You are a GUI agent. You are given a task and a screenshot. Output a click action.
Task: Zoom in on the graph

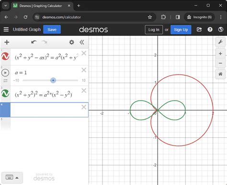pyautogui.click(x=220, y=53)
